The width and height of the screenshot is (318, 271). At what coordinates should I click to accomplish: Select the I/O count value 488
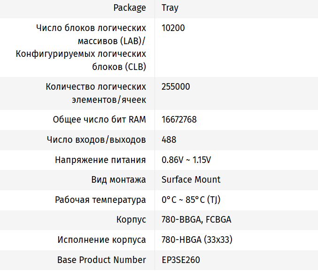pyautogui.click(x=169, y=140)
